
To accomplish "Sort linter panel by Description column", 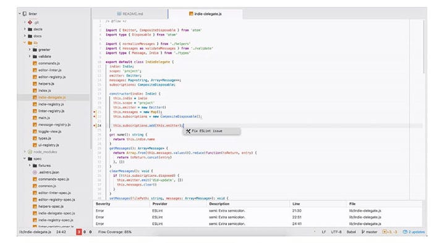I will 219,204.
